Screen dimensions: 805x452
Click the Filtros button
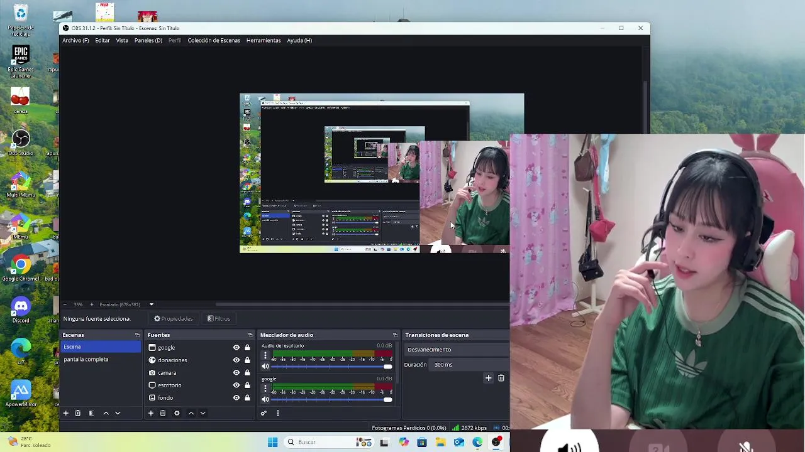click(219, 319)
